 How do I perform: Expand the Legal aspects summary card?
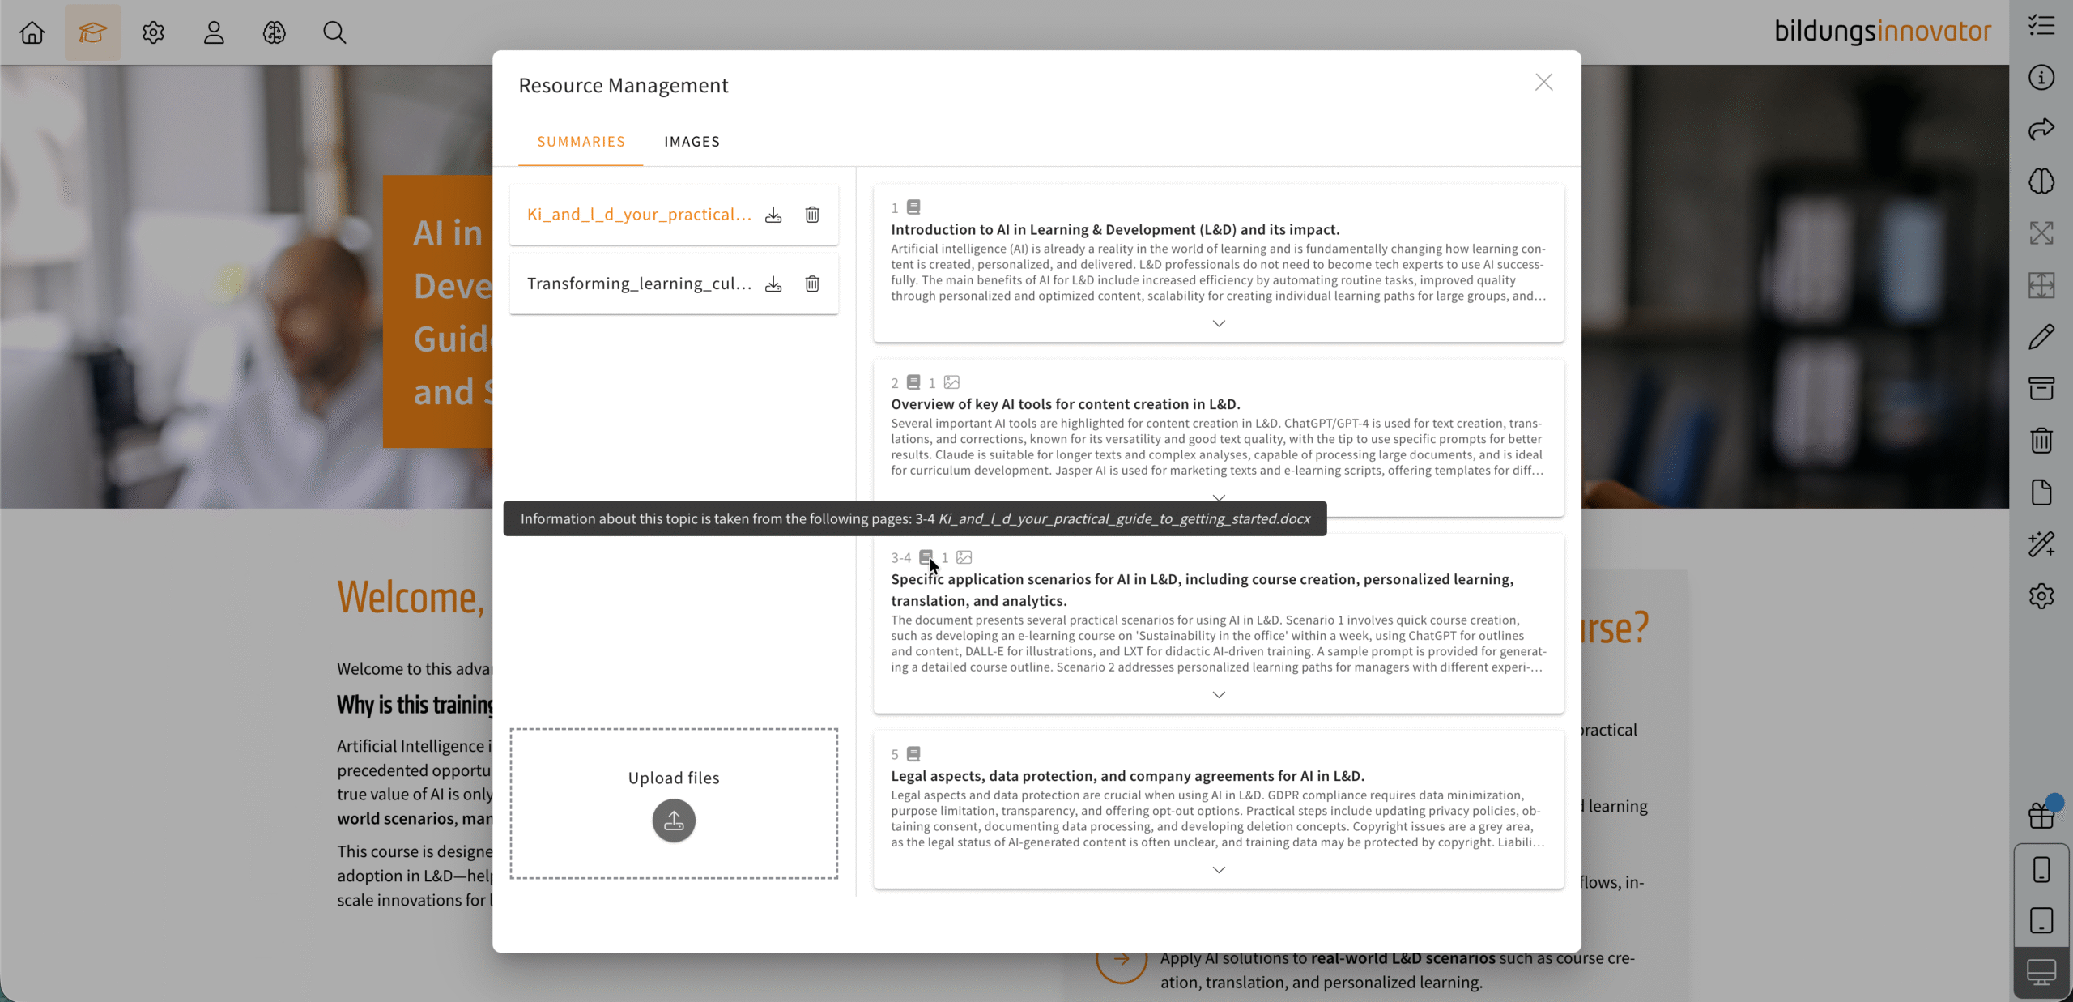tap(1219, 870)
